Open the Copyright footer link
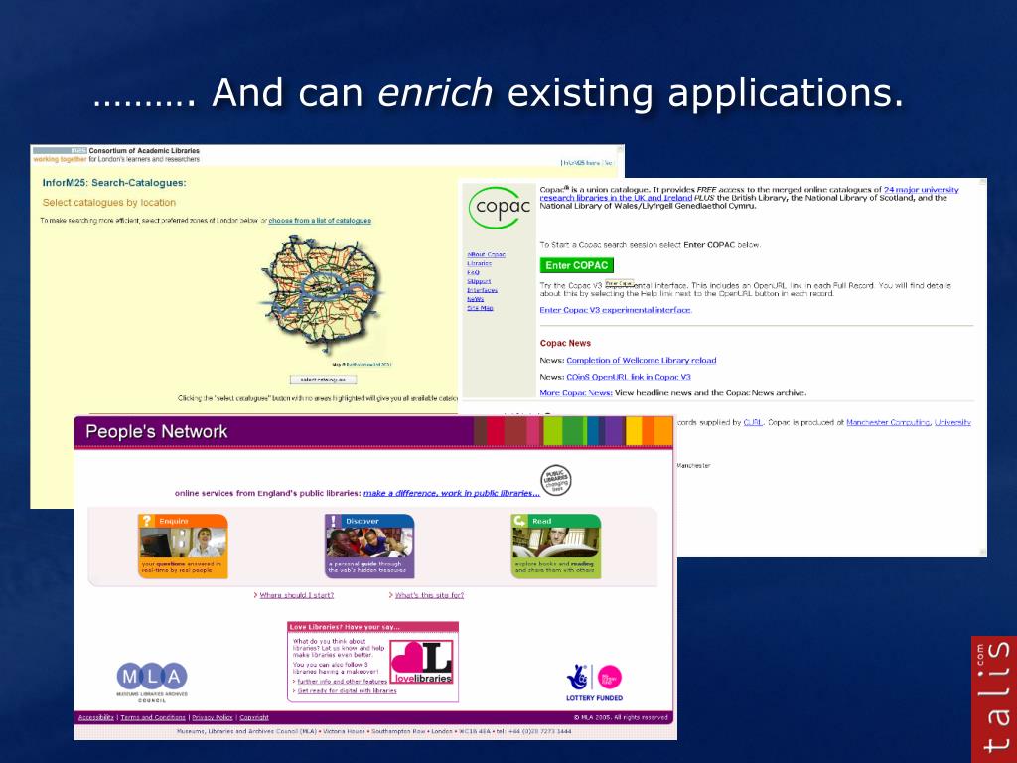Viewport: 1017px width, 763px height. pyautogui.click(x=253, y=717)
